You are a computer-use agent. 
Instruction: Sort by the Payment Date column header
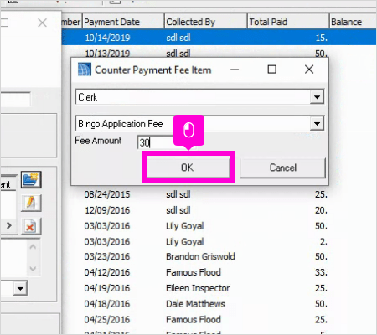click(123, 22)
